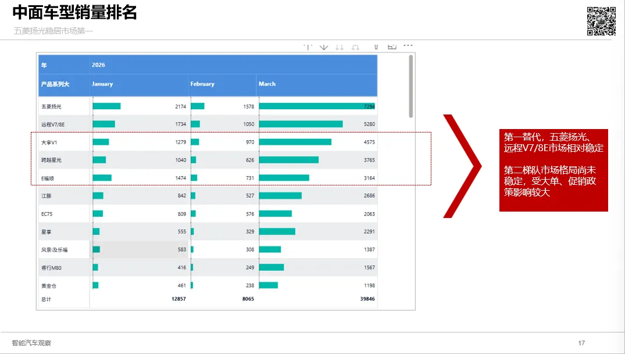
Task: Click February value 626
Action: coord(250,160)
